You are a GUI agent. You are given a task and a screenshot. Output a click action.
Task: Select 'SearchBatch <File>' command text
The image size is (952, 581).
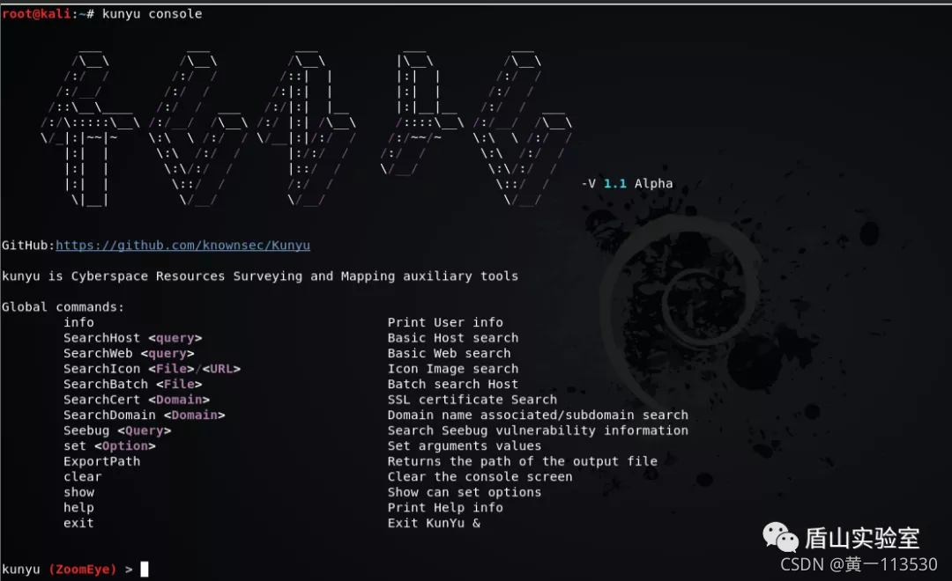(132, 384)
